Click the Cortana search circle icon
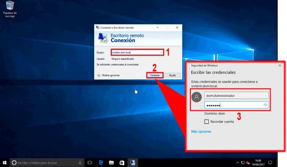Screen dimensions: 287x167 pos(14,163)
